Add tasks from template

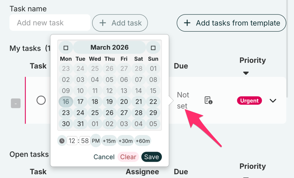231,23
